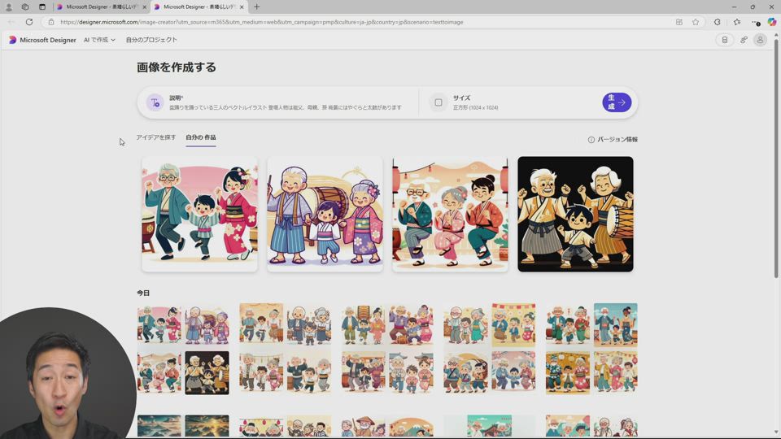The width and height of the screenshot is (781, 439).
Task: Open the black-background generated image thumbnail
Action: (575, 214)
